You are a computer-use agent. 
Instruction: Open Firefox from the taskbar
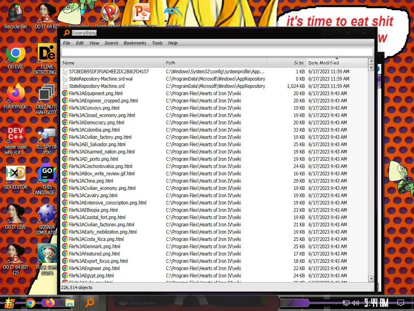click(x=50, y=302)
